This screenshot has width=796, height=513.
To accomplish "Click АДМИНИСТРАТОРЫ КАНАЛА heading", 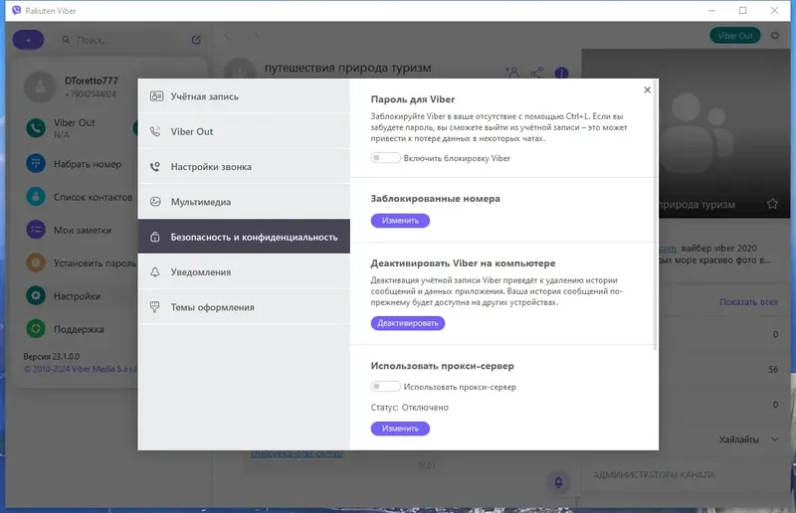I will coord(654,475).
